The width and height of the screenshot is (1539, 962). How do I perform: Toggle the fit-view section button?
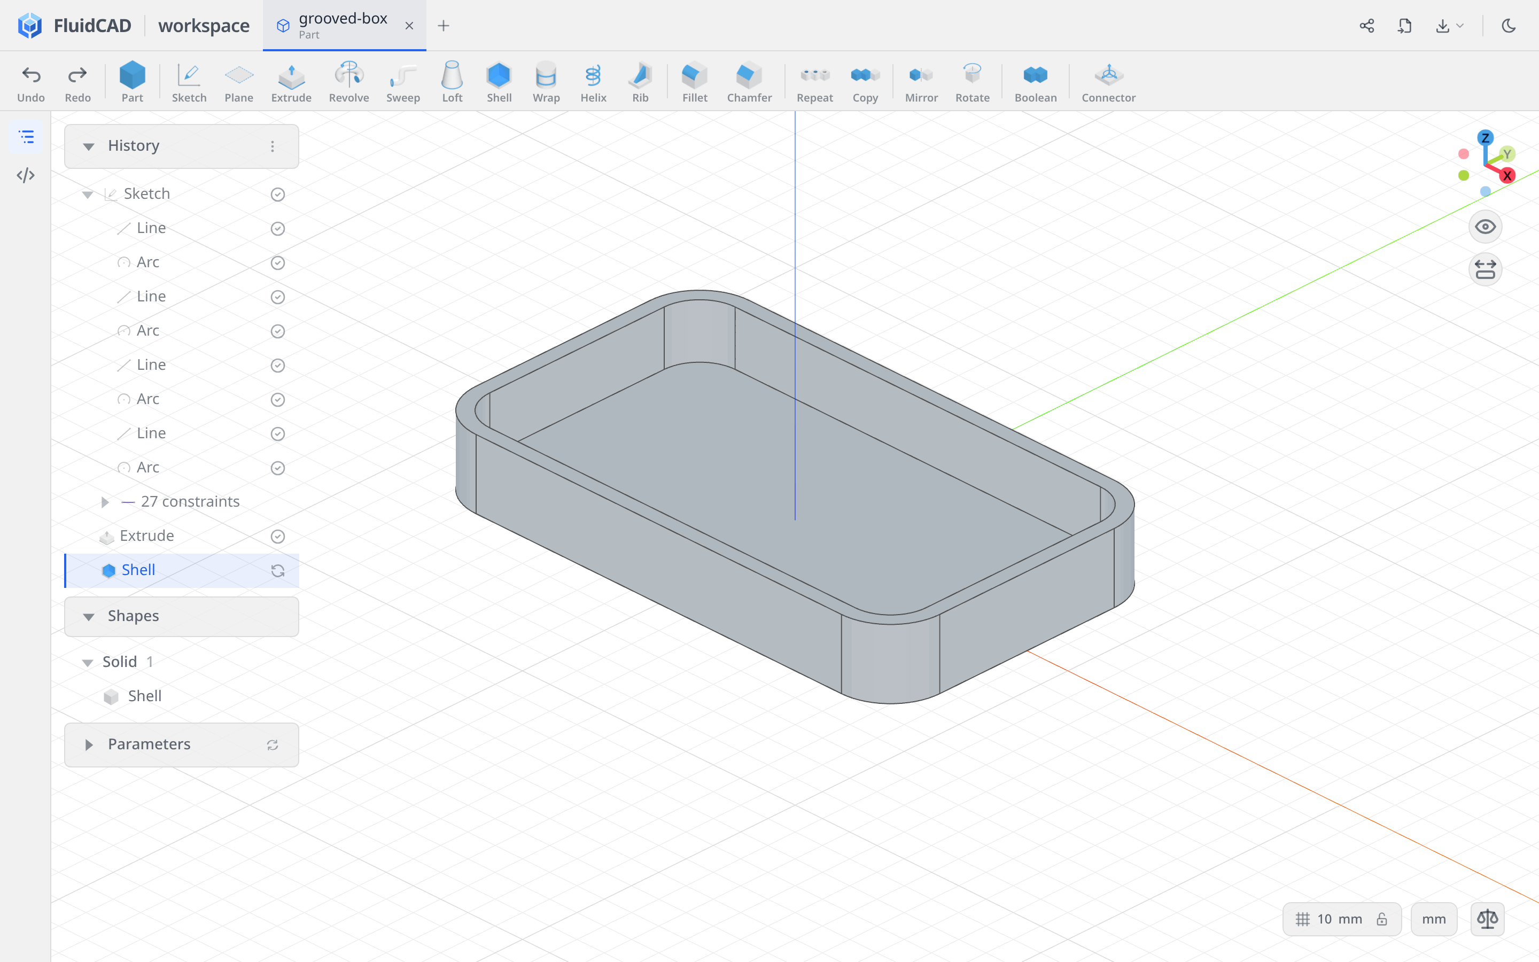pos(1485,269)
